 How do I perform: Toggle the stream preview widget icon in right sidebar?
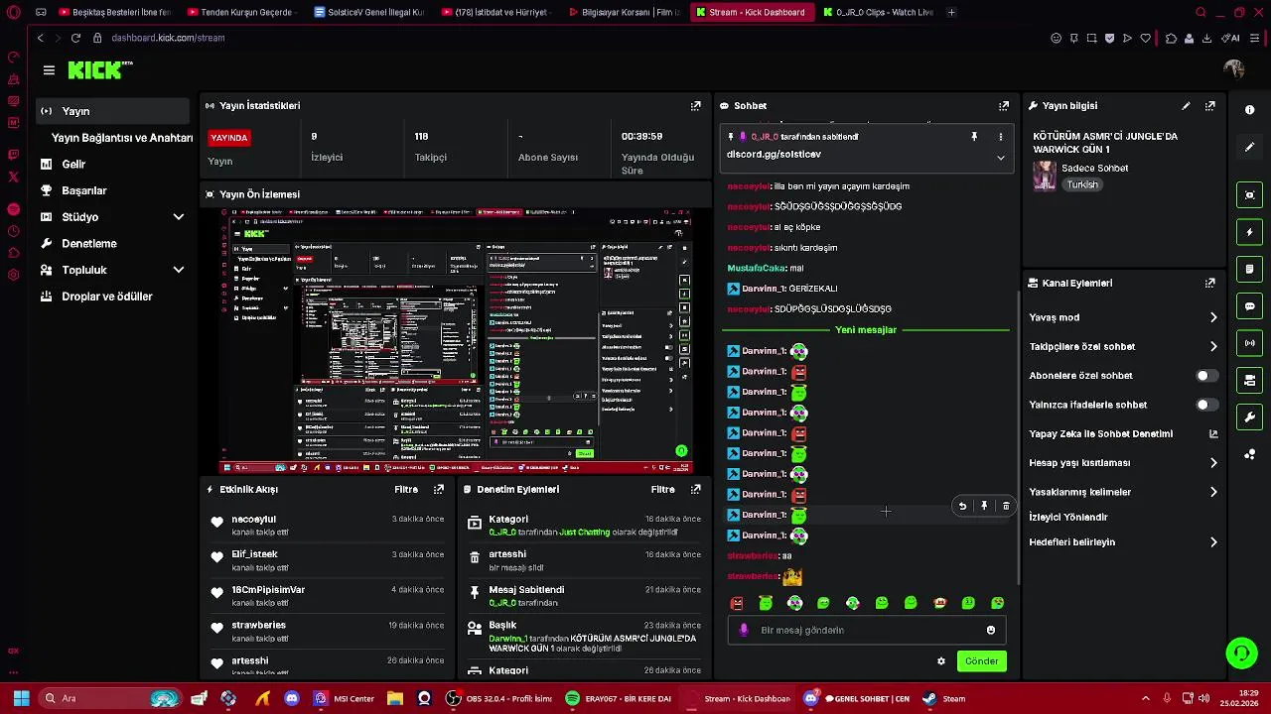tap(1250, 194)
